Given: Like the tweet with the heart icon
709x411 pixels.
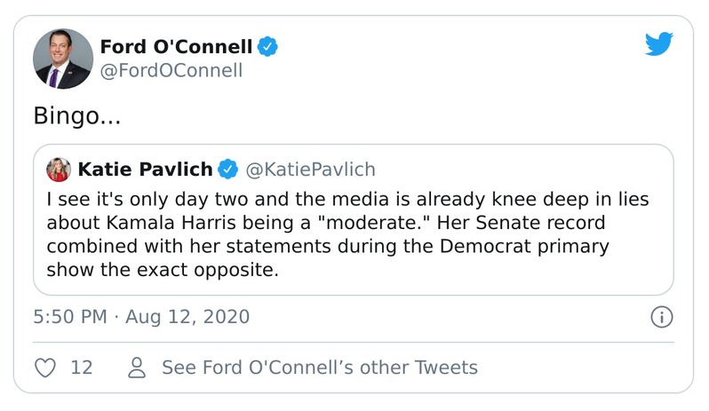Looking at the screenshot, I should point(45,367).
